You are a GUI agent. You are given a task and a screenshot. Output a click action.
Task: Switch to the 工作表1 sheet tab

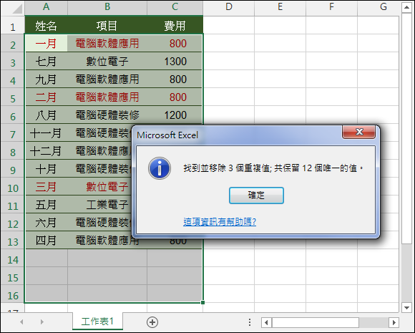pos(97,322)
